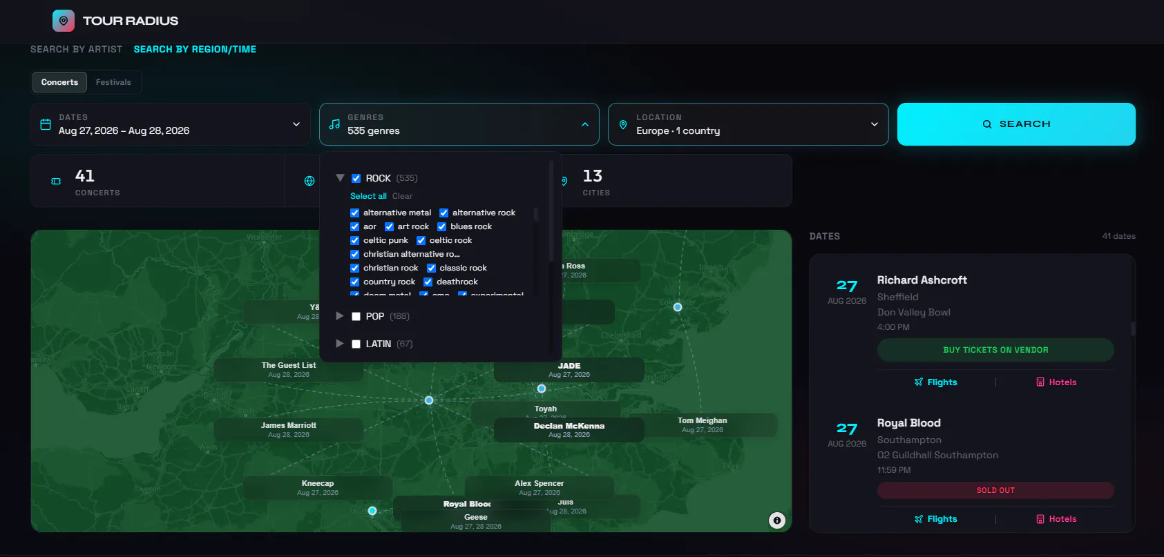Screen dimensions: 1164x557
Task: Click Declan McKenna map label
Action: (569, 430)
